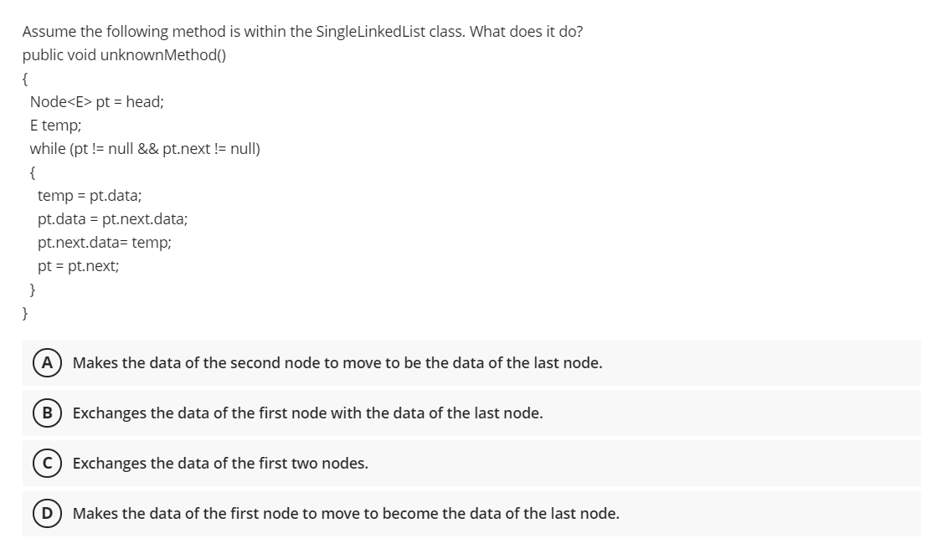Click the code line containing while loop condition
942x559 pixels.
coord(144,149)
